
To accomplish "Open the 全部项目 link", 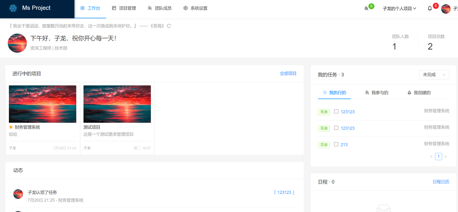I will pyautogui.click(x=288, y=74).
